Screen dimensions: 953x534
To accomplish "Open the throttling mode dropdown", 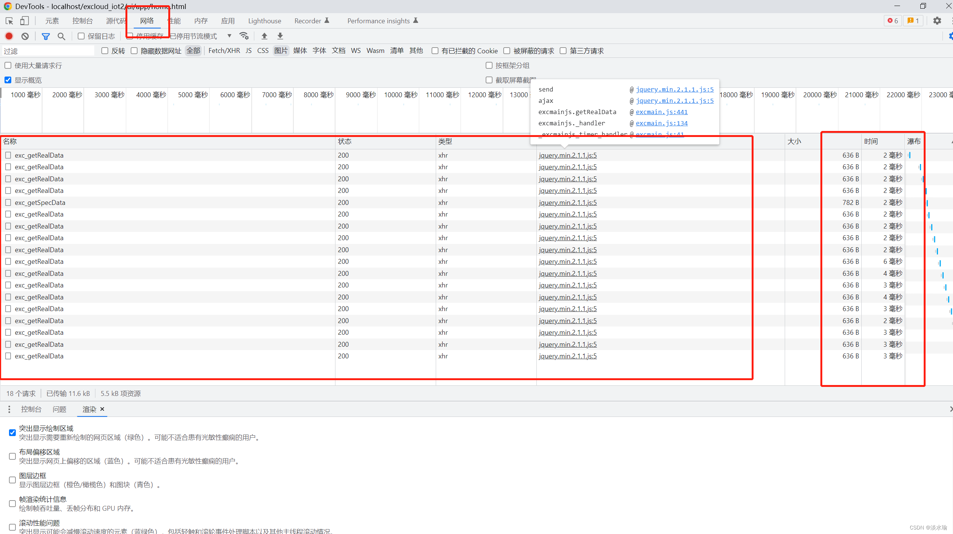I will pos(201,36).
